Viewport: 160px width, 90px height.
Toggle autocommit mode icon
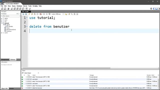click(x=49, y=14)
